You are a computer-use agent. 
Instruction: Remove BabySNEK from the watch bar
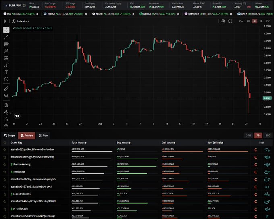231,14
